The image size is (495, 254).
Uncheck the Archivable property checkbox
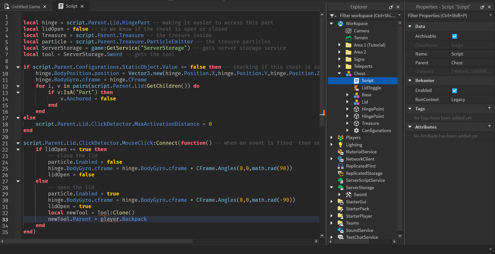coord(454,36)
